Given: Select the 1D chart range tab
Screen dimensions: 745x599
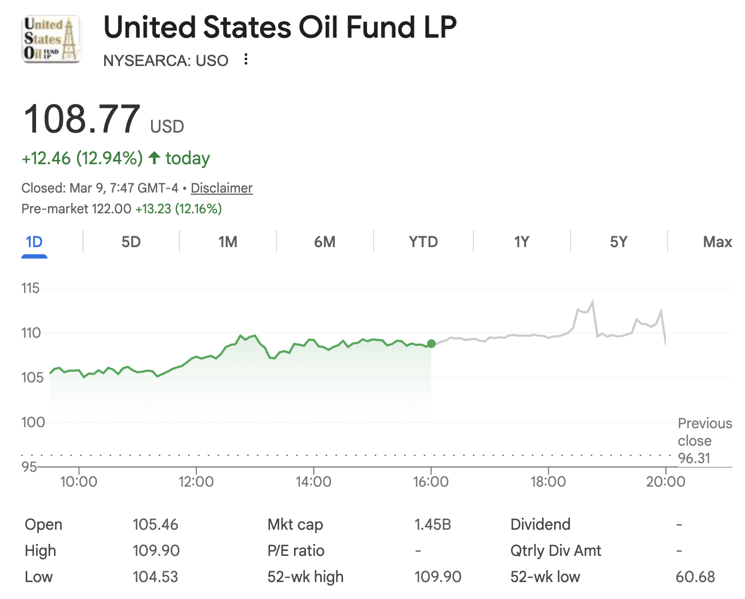Looking at the screenshot, I should (x=34, y=242).
